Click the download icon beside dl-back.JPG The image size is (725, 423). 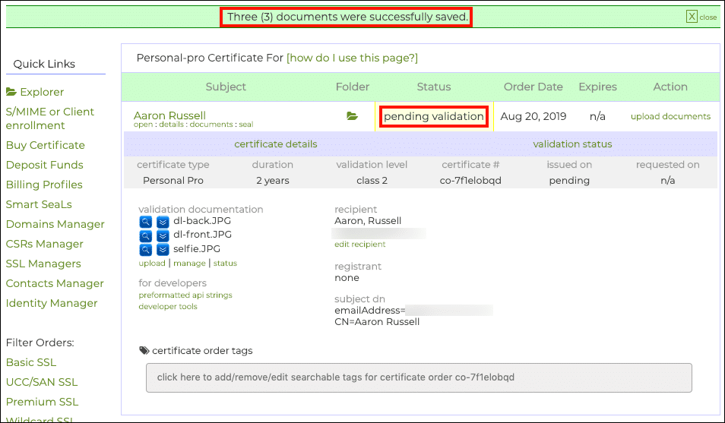[163, 222]
